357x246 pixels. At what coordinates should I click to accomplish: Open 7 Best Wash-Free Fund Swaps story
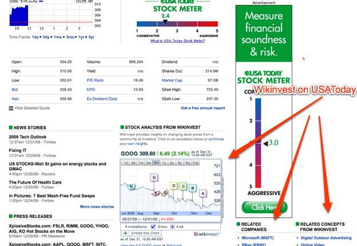(x=51, y=196)
